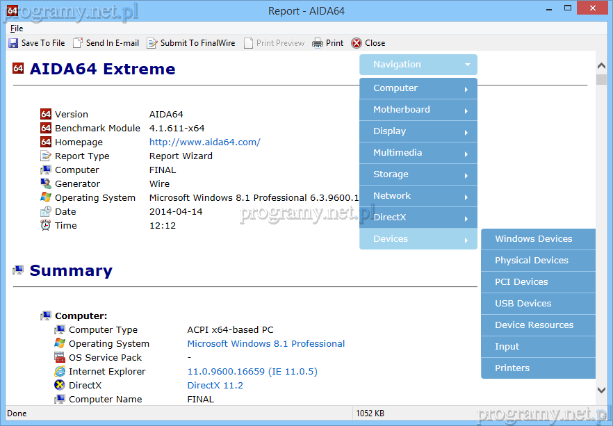
Task: Click the vertical scrollbar down arrow
Action: [601, 391]
